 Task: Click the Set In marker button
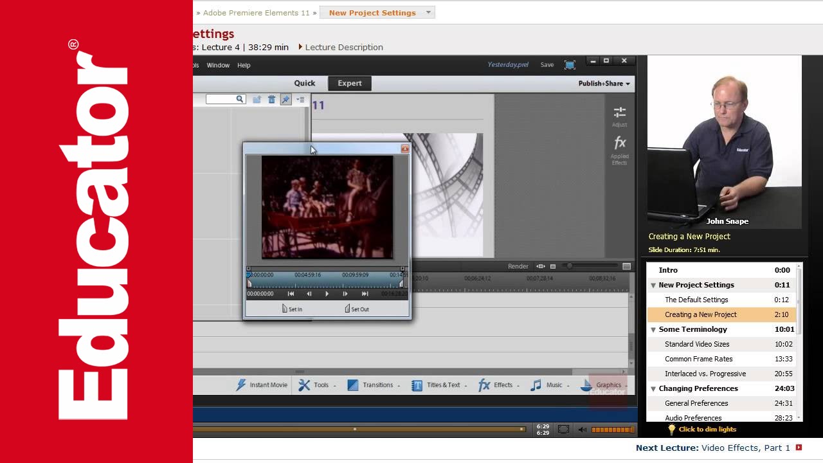point(292,309)
